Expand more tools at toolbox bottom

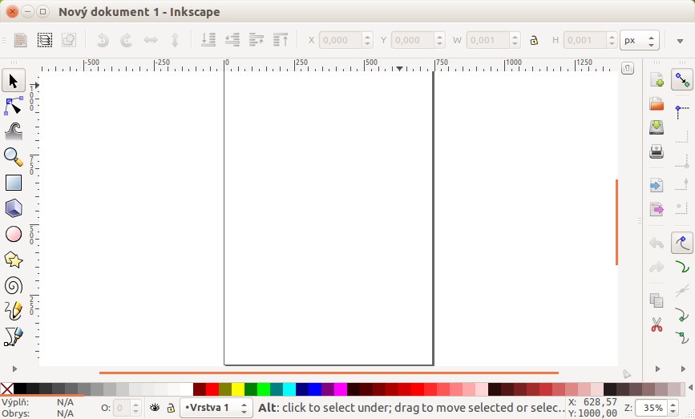pos(14,369)
